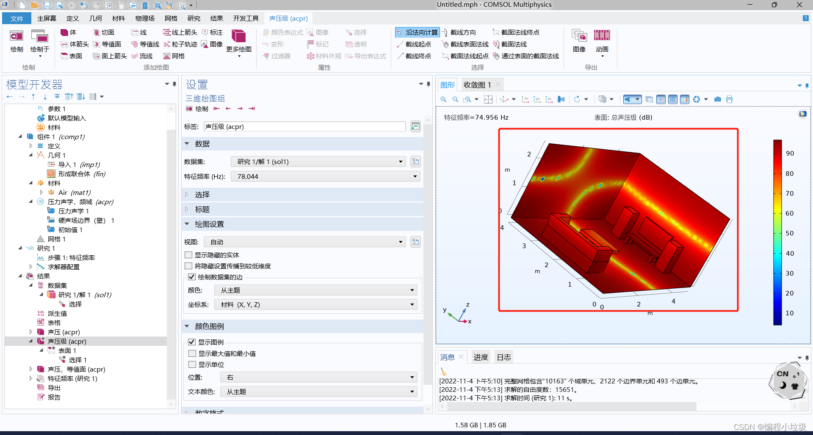813x435 pixels.
Task: Select Mesh 1 (网格 1) tree node
Action: [56, 239]
